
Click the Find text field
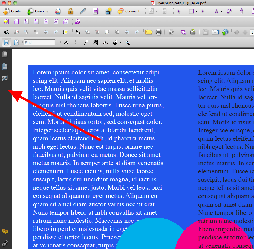pyautogui.click(x=39, y=43)
